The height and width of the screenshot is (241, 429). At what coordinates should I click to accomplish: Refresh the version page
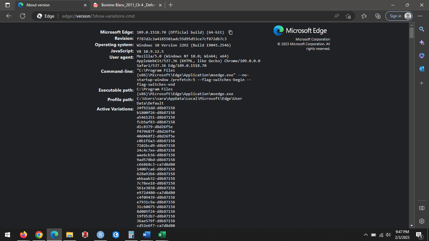click(x=22, y=16)
